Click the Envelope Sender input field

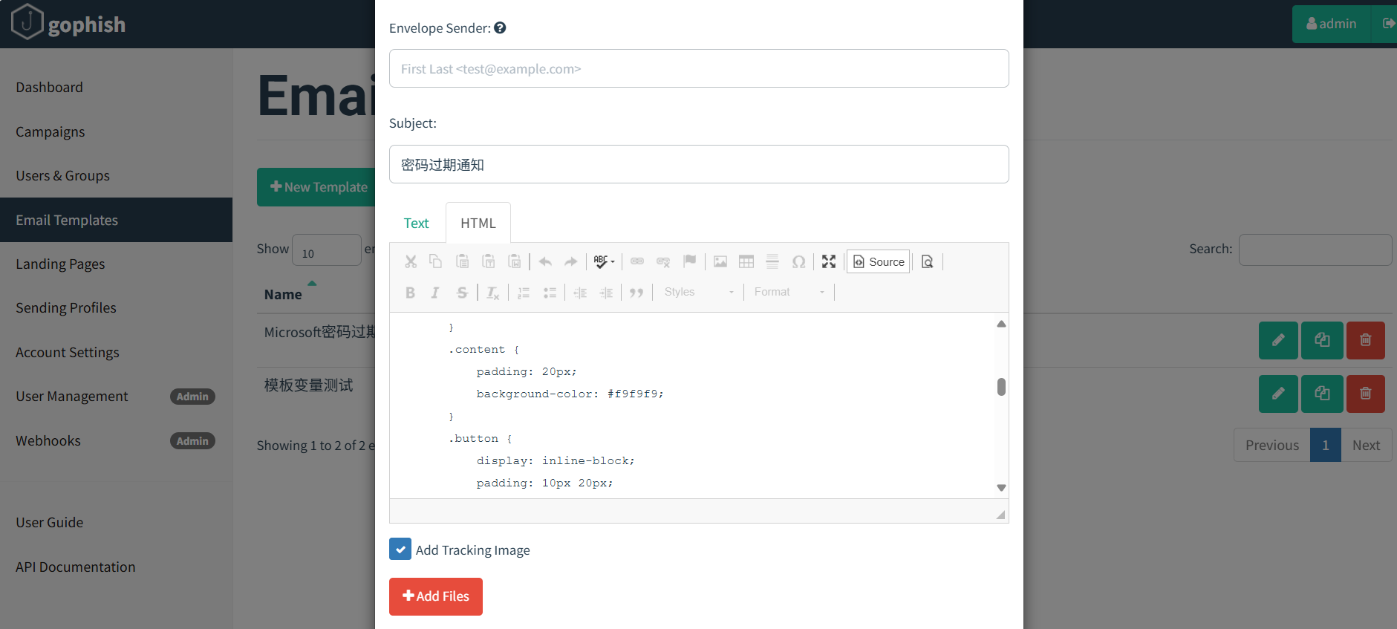coord(698,69)
